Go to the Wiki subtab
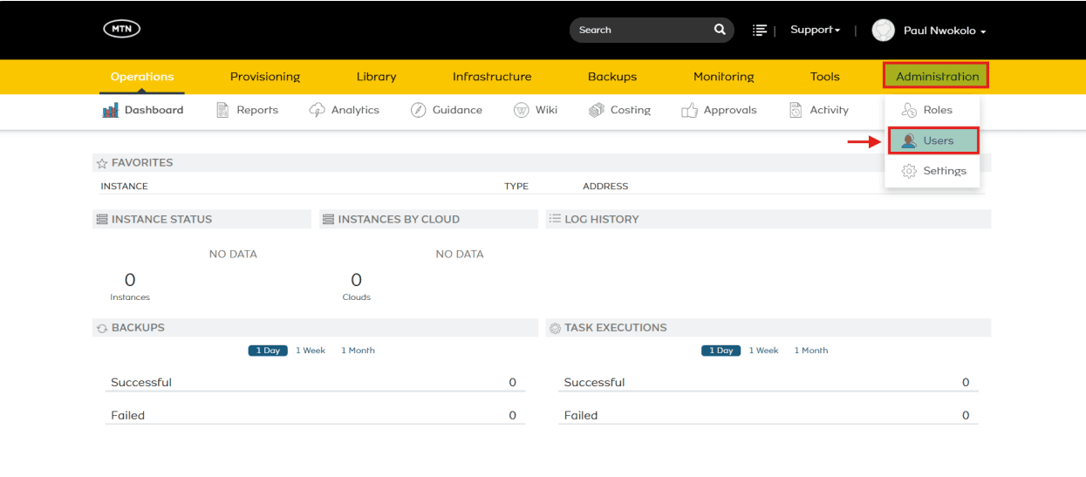 pos(536,110)
